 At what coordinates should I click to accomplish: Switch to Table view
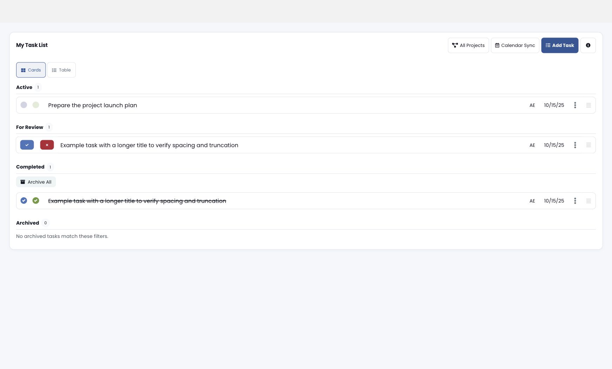pyautogui.click(x=61, y=70)
